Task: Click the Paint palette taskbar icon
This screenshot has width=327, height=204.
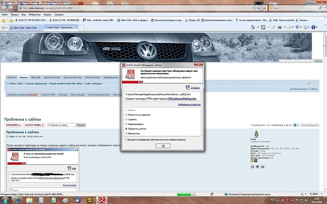Action: point(65,200)
